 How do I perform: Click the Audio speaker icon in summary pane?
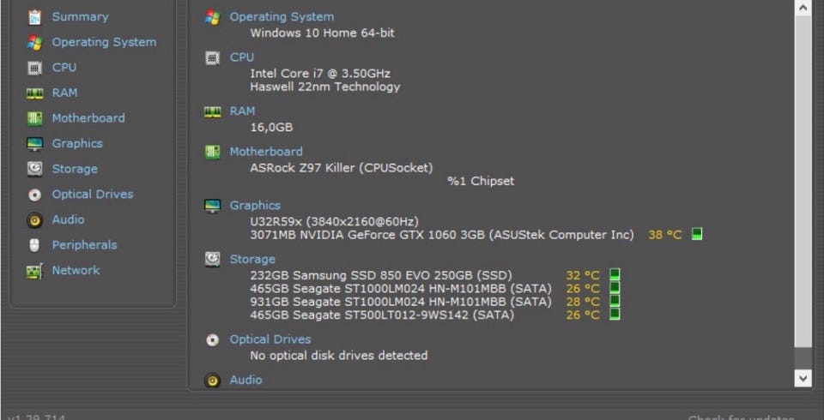point(212,380)
